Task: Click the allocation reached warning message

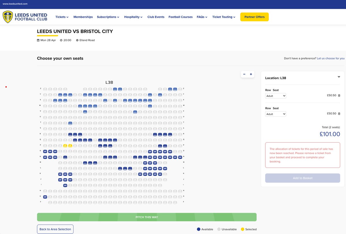Action: (302, 155)
